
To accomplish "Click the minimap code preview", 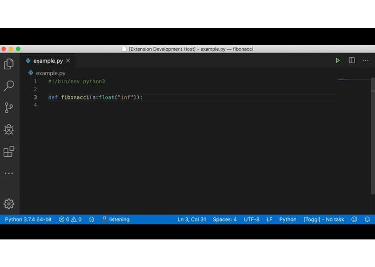I will [x=353, y=79].
